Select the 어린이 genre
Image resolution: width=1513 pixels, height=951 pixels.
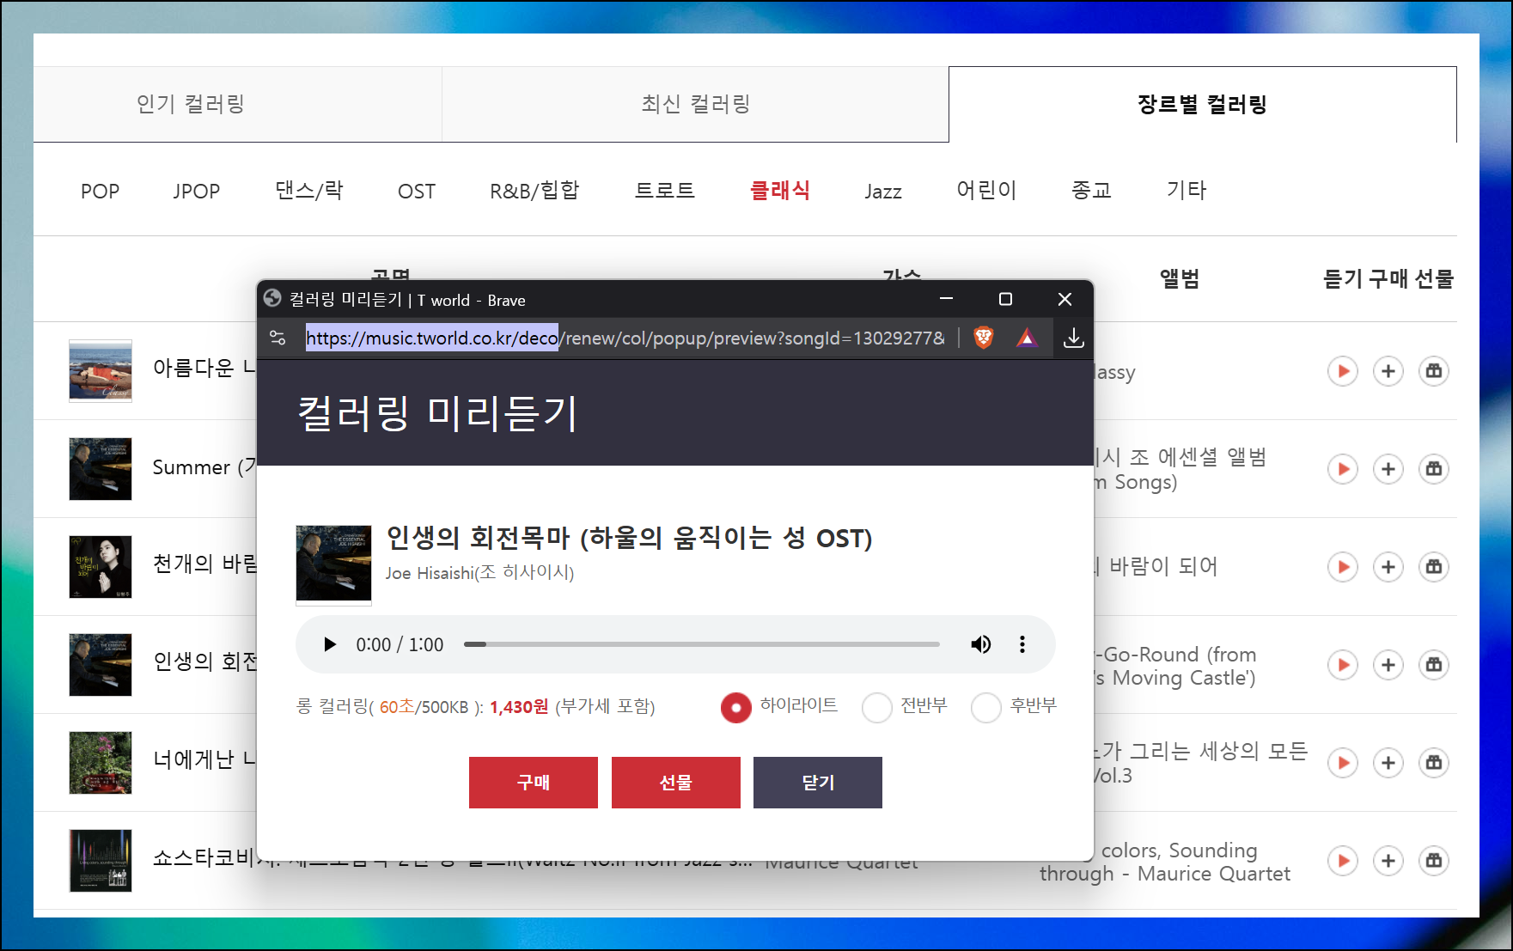point(986,191)
